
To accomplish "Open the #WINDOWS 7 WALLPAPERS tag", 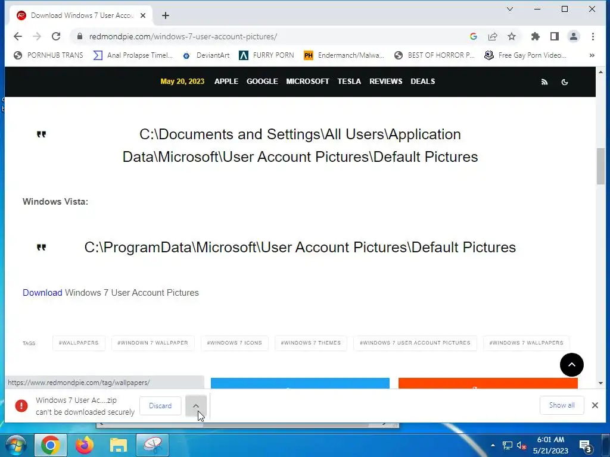I will (527, 343).
